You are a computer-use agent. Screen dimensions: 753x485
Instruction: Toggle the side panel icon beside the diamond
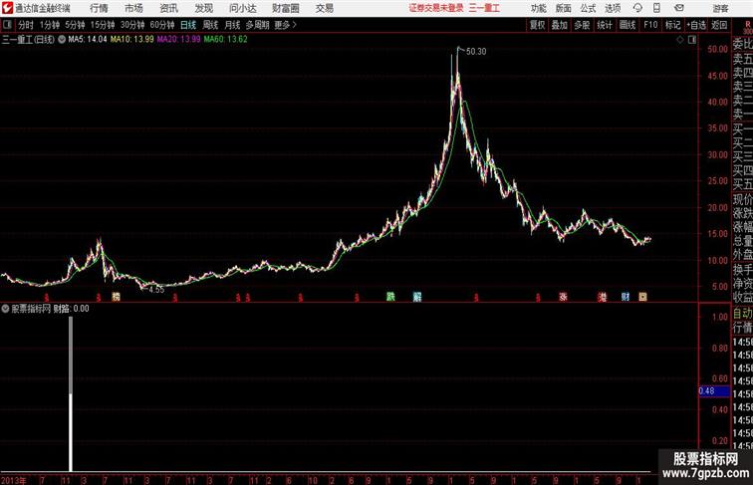pyautogui.click(x=692, y=40)
